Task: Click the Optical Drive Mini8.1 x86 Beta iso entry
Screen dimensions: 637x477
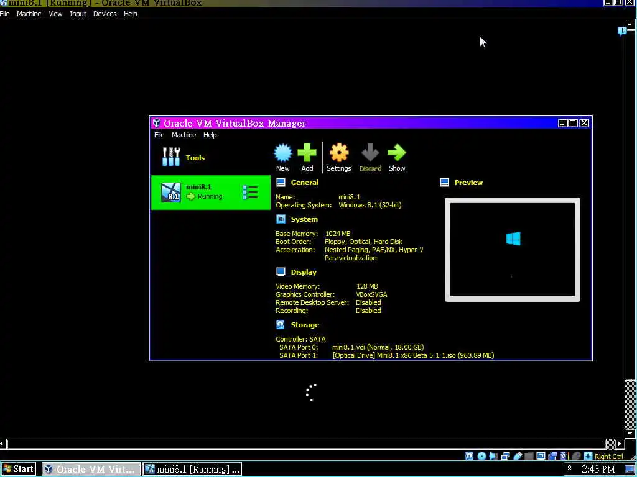Action: [x=413, y=355]
